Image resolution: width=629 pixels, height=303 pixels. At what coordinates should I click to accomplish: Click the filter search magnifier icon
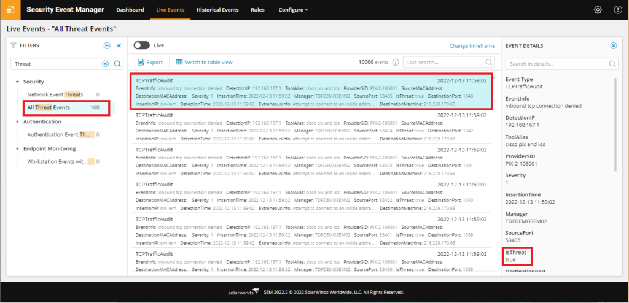click(x=117, y=64)
